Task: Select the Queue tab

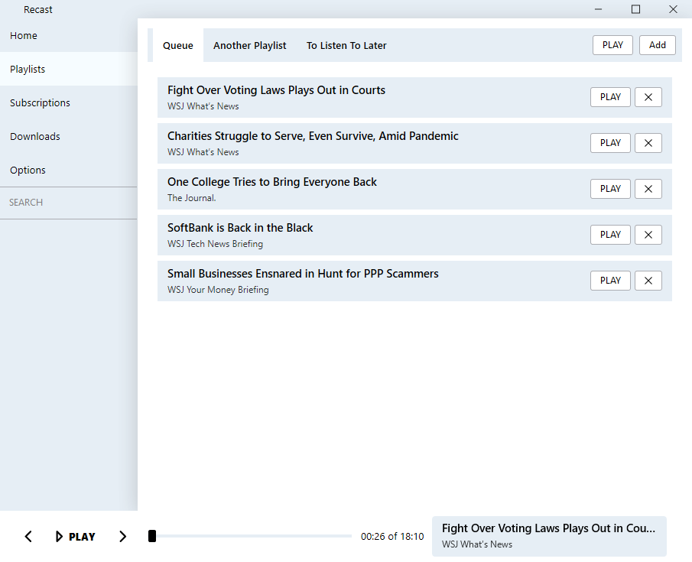Action: [x=177, y=45]
